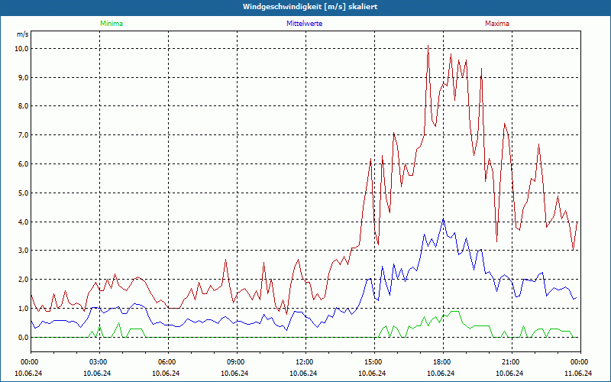
Task: Click the '8,0' y-axis value
Action: click(x=23, y=106)
